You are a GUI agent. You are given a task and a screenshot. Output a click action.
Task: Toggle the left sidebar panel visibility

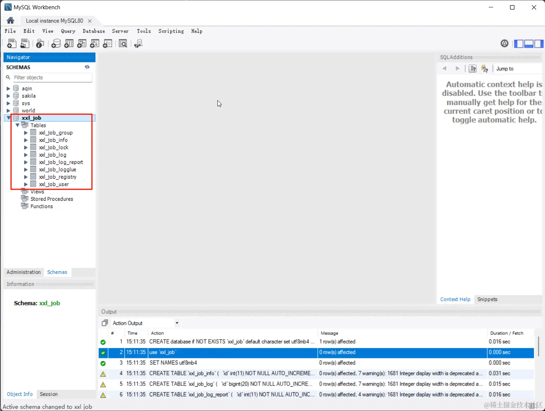pos(519,43)
